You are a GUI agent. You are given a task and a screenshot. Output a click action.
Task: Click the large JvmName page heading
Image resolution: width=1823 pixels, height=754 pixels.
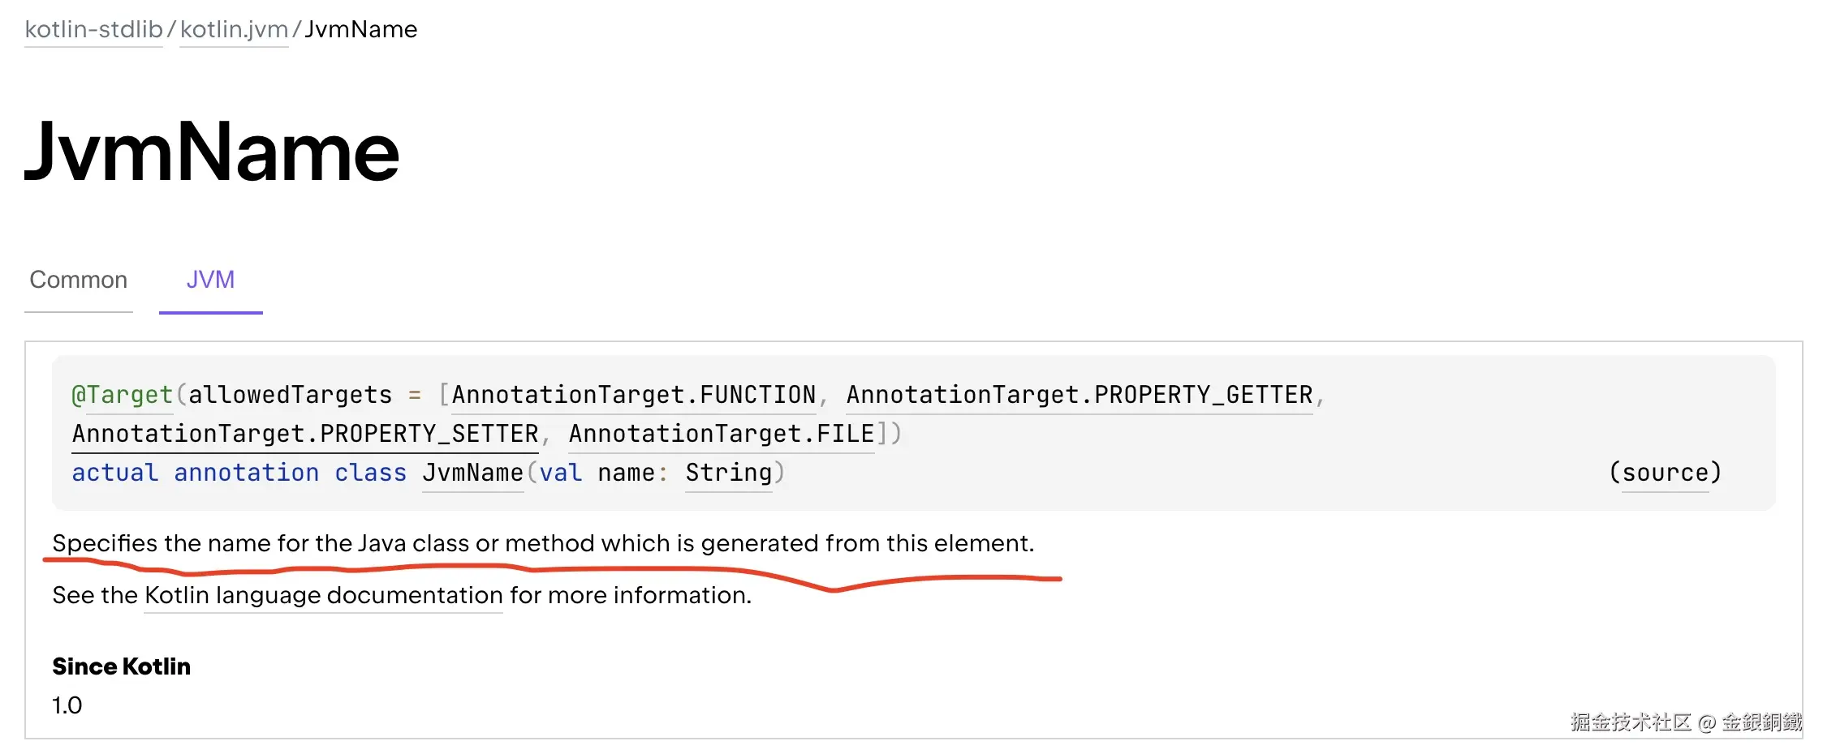pos(212,152)
